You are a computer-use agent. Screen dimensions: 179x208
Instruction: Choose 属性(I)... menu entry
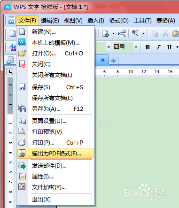click(x=55, y=177)
